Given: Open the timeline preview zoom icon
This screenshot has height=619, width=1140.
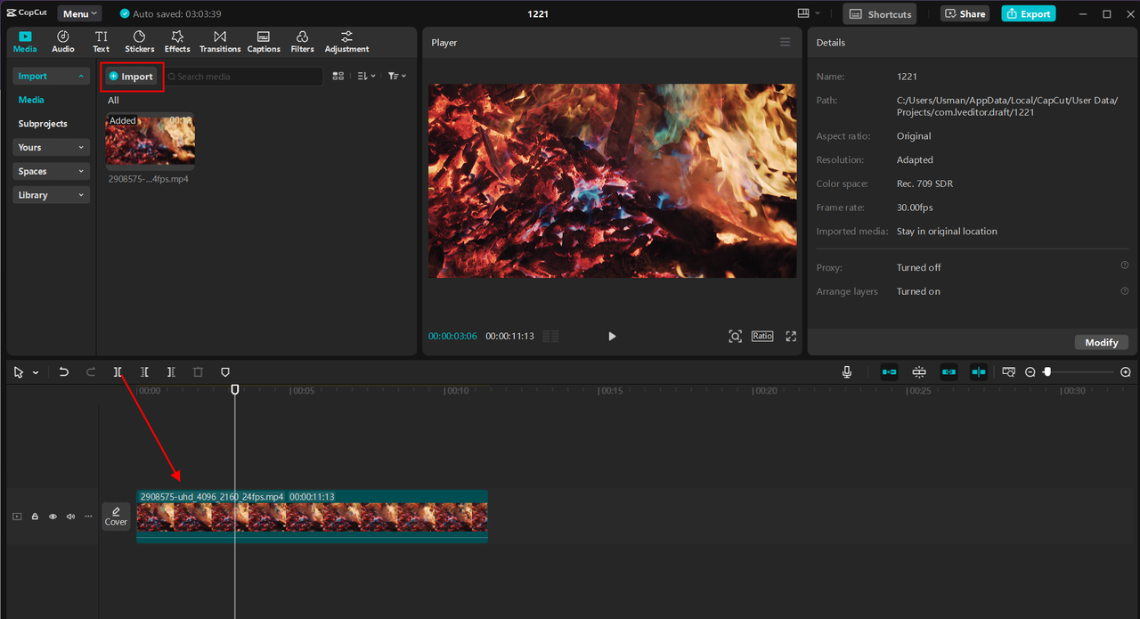Looking at the screenshot, I should tap(1008, 371).
